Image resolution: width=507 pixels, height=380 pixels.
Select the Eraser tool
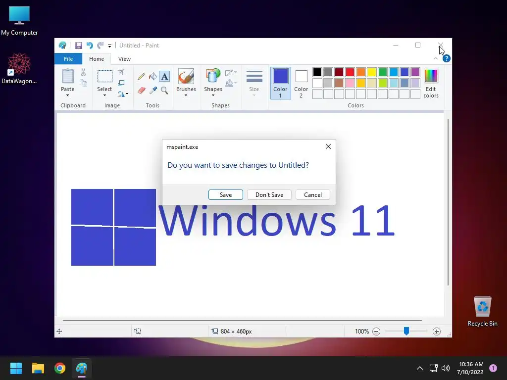141,90
